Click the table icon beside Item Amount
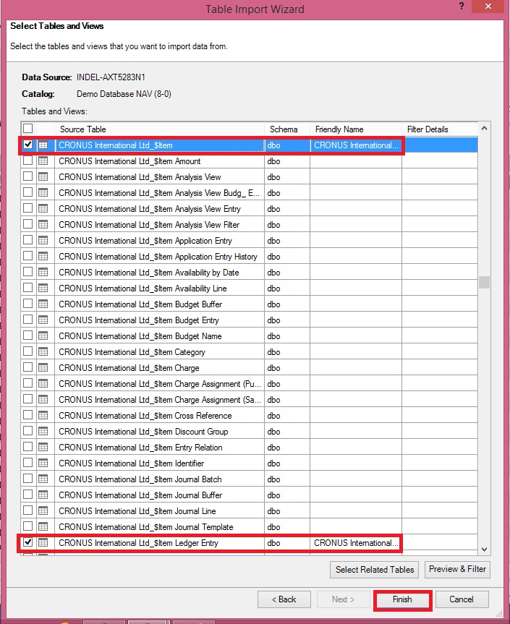The image size is (510, 624). (43, 161)
